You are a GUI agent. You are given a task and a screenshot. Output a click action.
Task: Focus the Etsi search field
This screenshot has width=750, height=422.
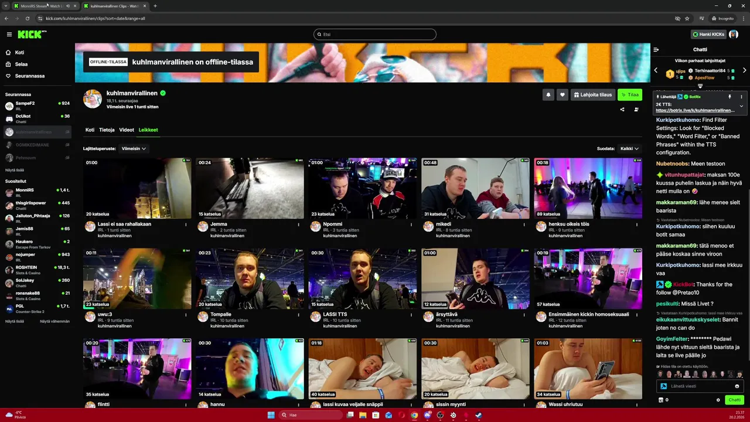point(375,35)
